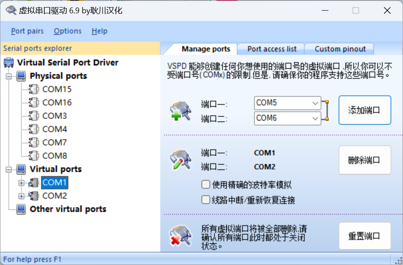Screen dimensions: 403x265
Task: Expand the virtual COM1 node
Action: (x=21, y=183)
